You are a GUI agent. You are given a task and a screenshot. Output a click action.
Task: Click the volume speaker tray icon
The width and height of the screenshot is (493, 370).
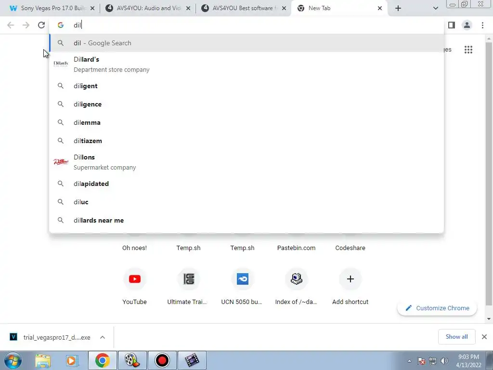tap(444, 361)
